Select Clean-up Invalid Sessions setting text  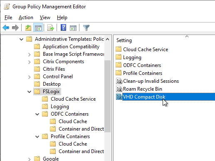[151, 81]
